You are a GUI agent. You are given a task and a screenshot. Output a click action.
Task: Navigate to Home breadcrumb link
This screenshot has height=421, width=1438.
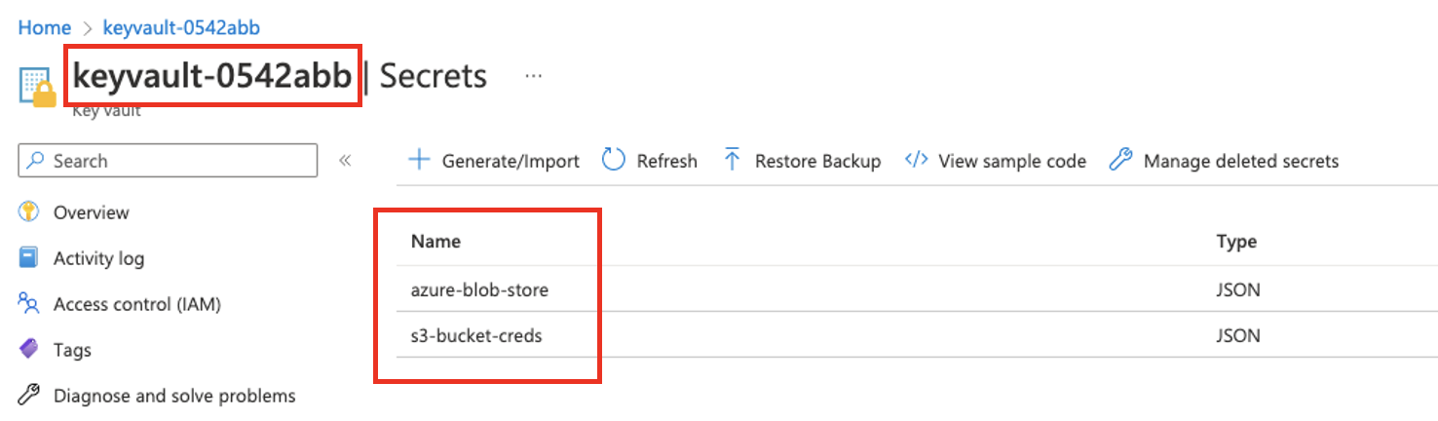point(45,27)
